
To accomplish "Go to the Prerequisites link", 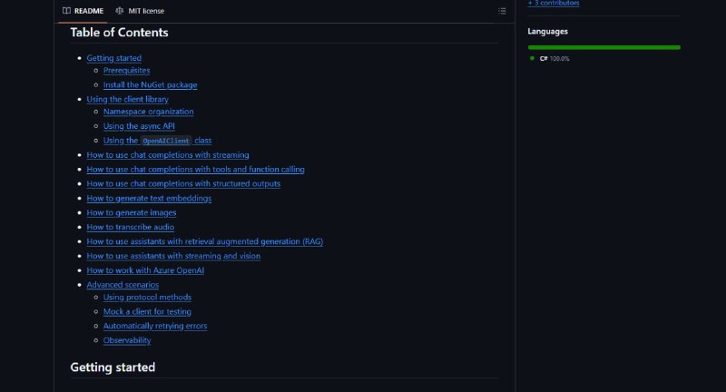I will (126, 71).
